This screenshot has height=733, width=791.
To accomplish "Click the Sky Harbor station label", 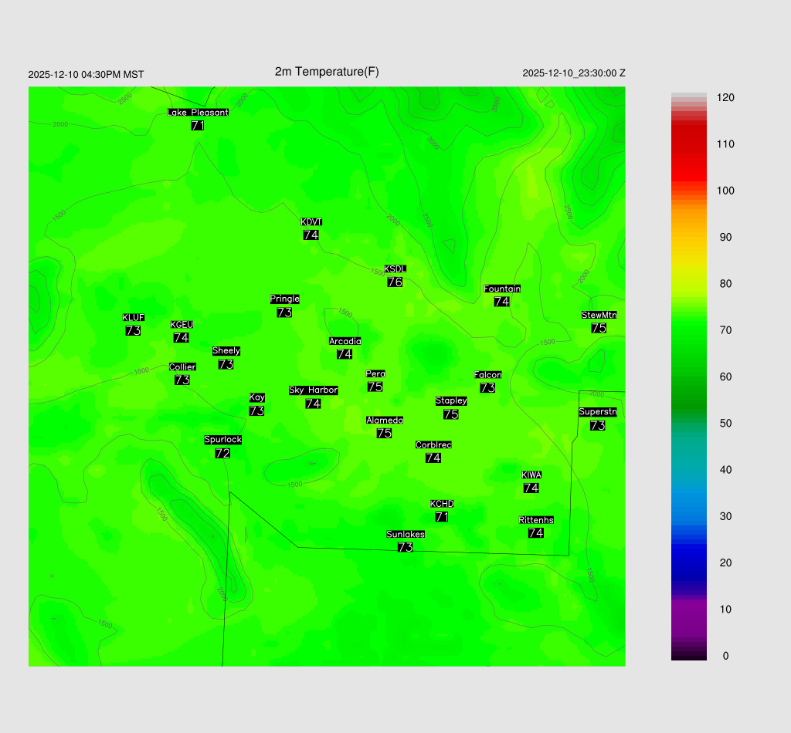I will pos(313,390).
